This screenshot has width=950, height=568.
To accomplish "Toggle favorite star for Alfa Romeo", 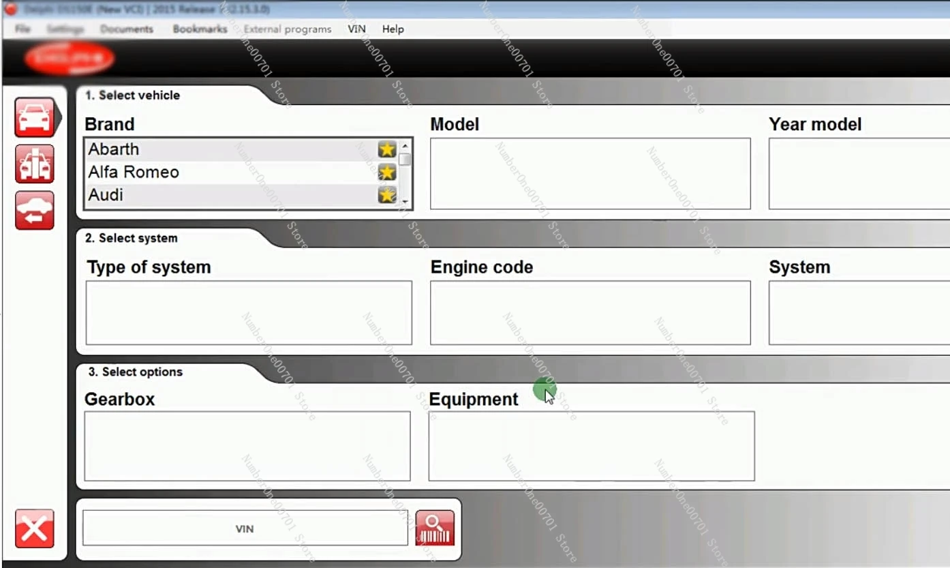I will click(387, 172).
